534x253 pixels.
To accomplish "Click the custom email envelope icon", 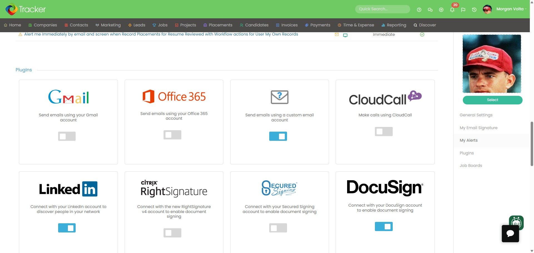I will (x=280, y=97).
